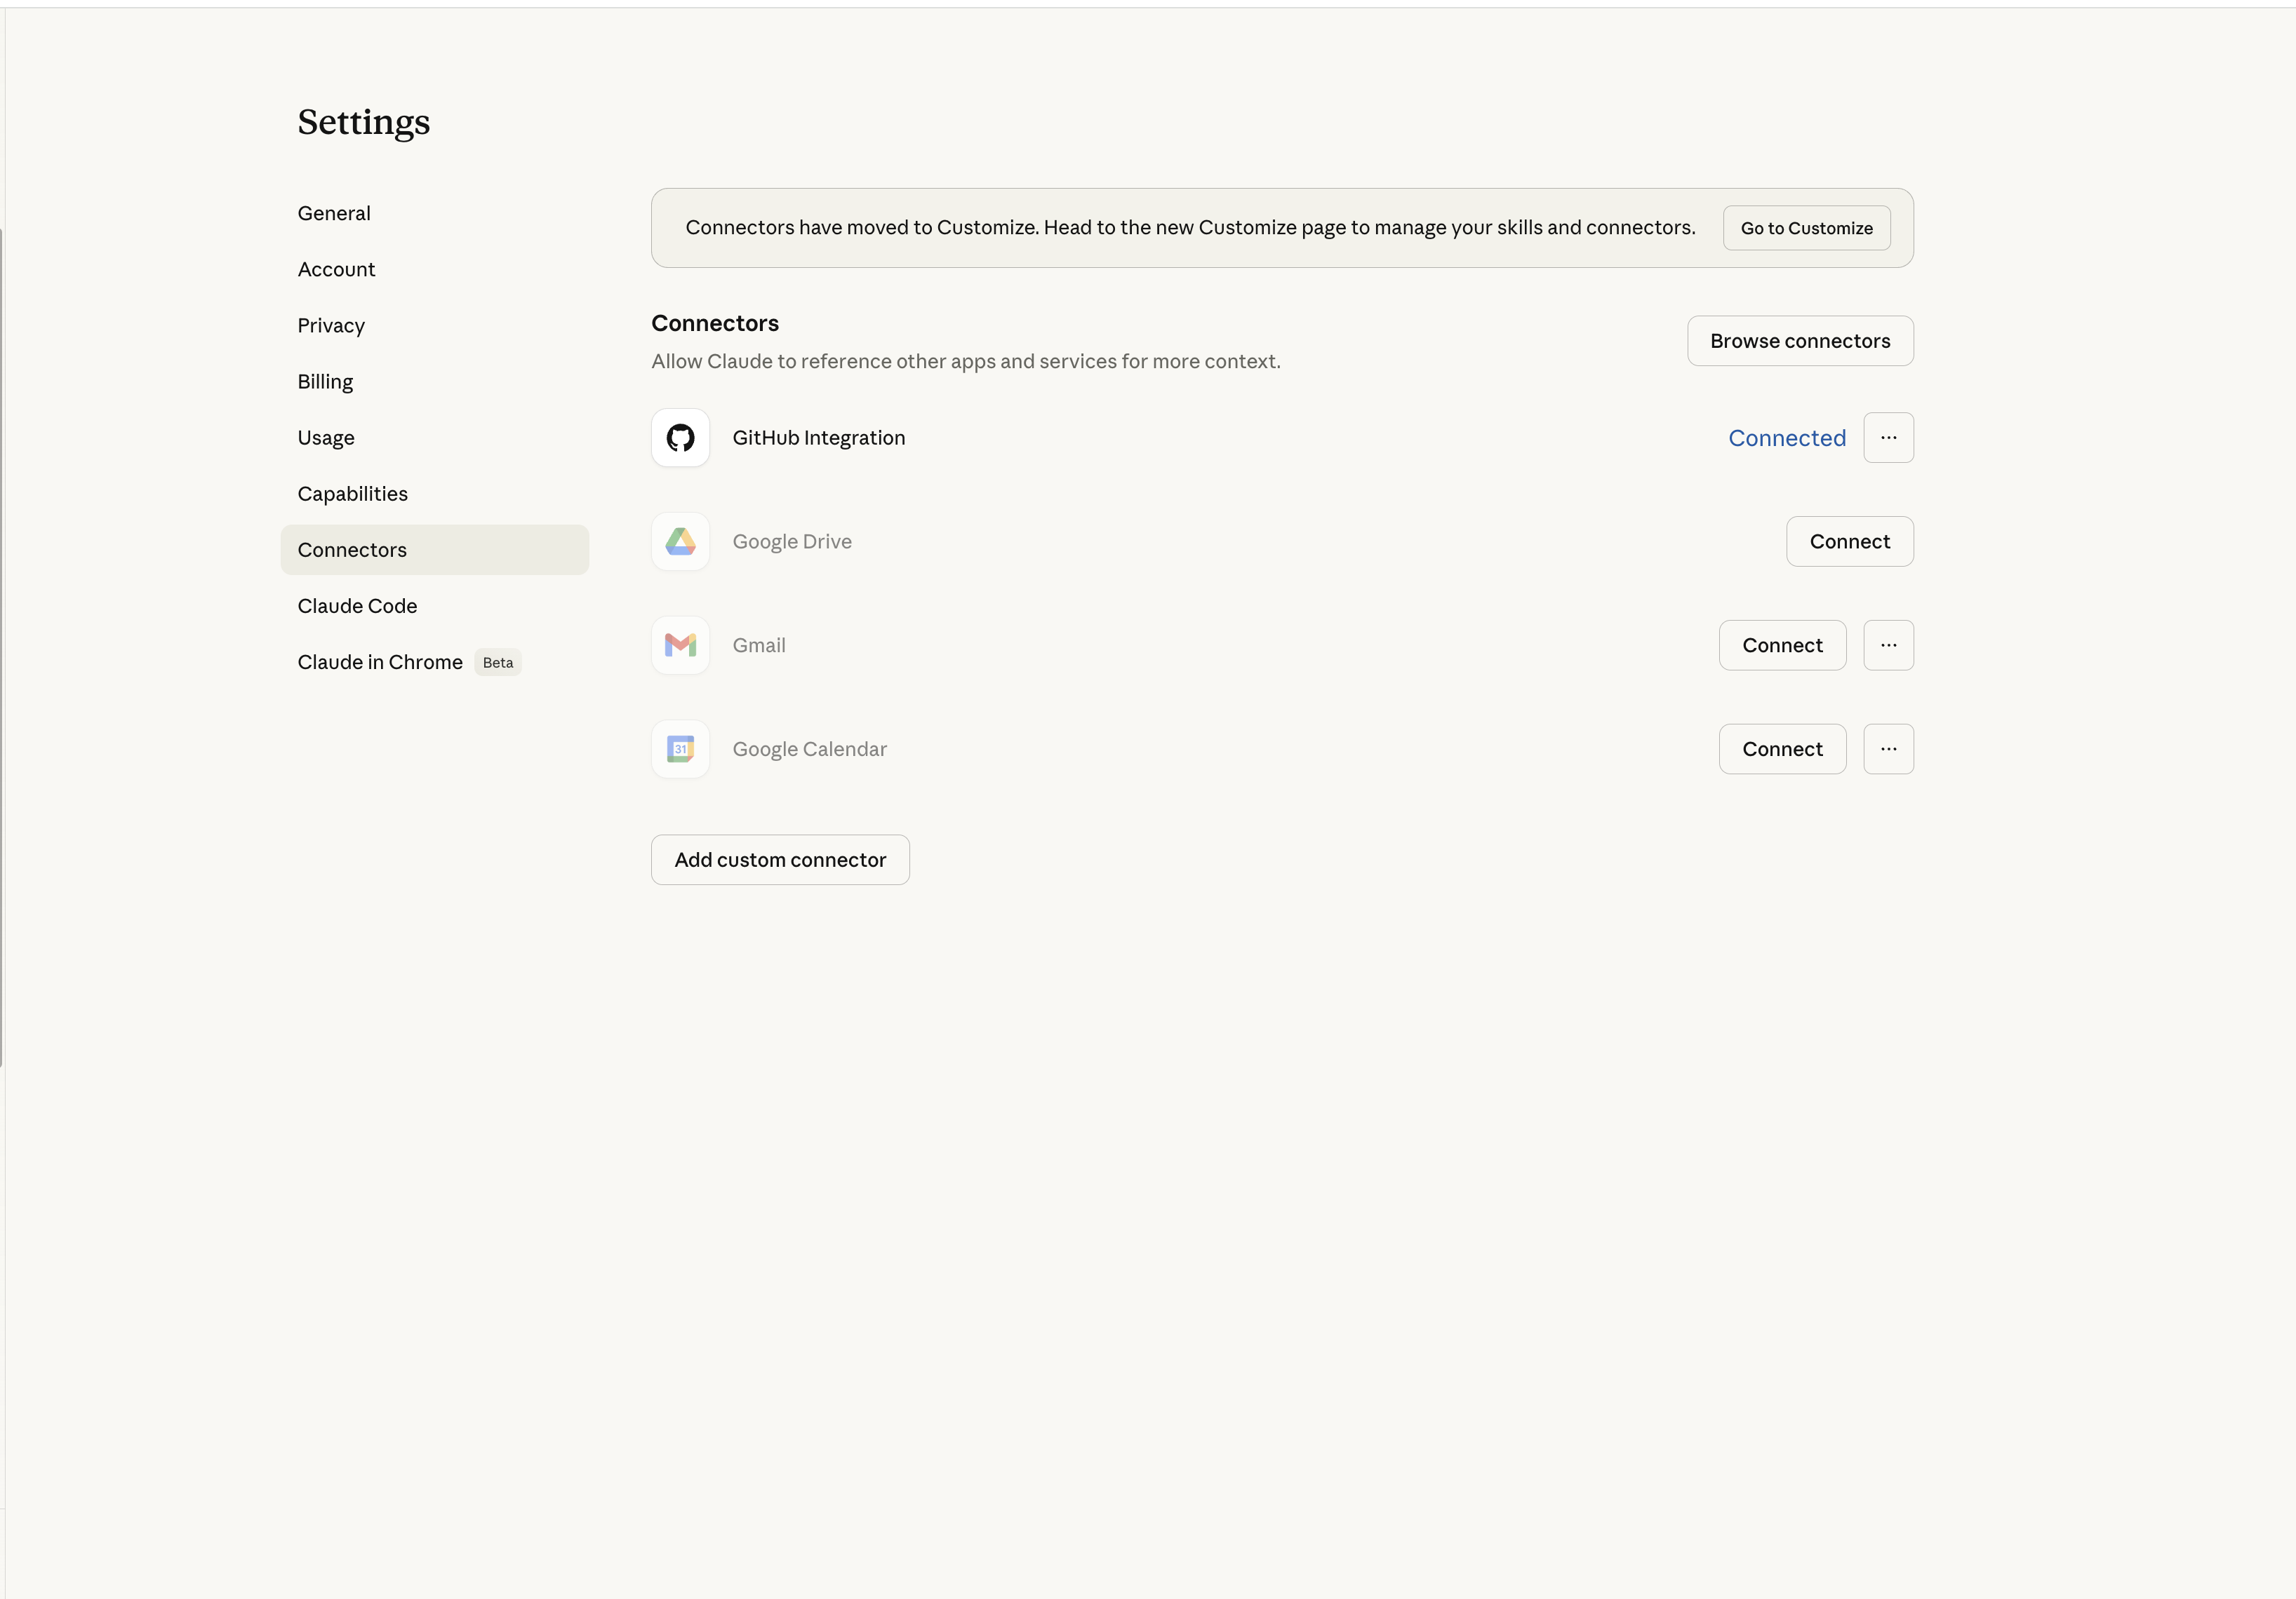Select Privacy in settings sidebar
This screenshot has width=2296, height=1599.
[331, 326]
